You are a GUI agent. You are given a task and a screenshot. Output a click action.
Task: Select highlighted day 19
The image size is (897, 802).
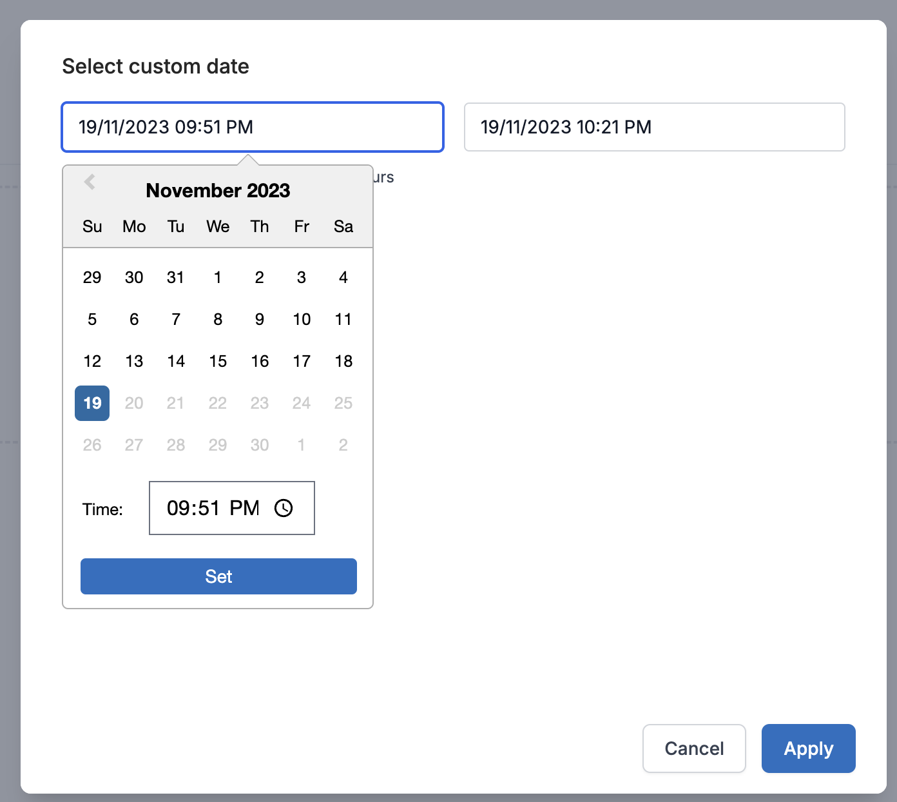[x=92, y=403]
